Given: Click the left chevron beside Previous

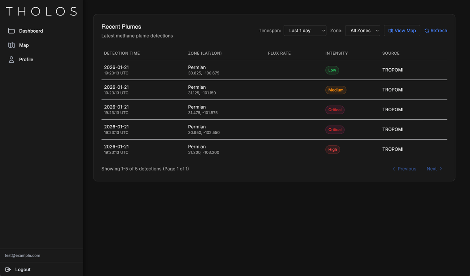Looking at the screenshot, I should coord(394,169).
